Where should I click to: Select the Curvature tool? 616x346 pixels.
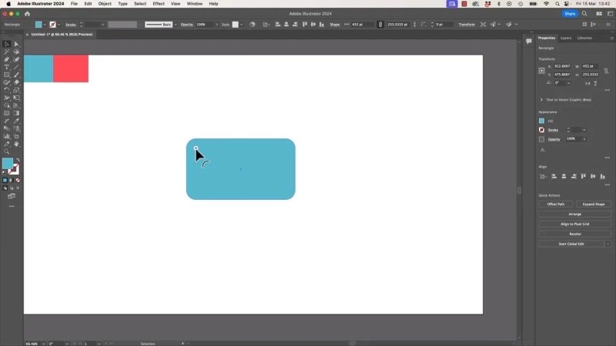(16, 60)
